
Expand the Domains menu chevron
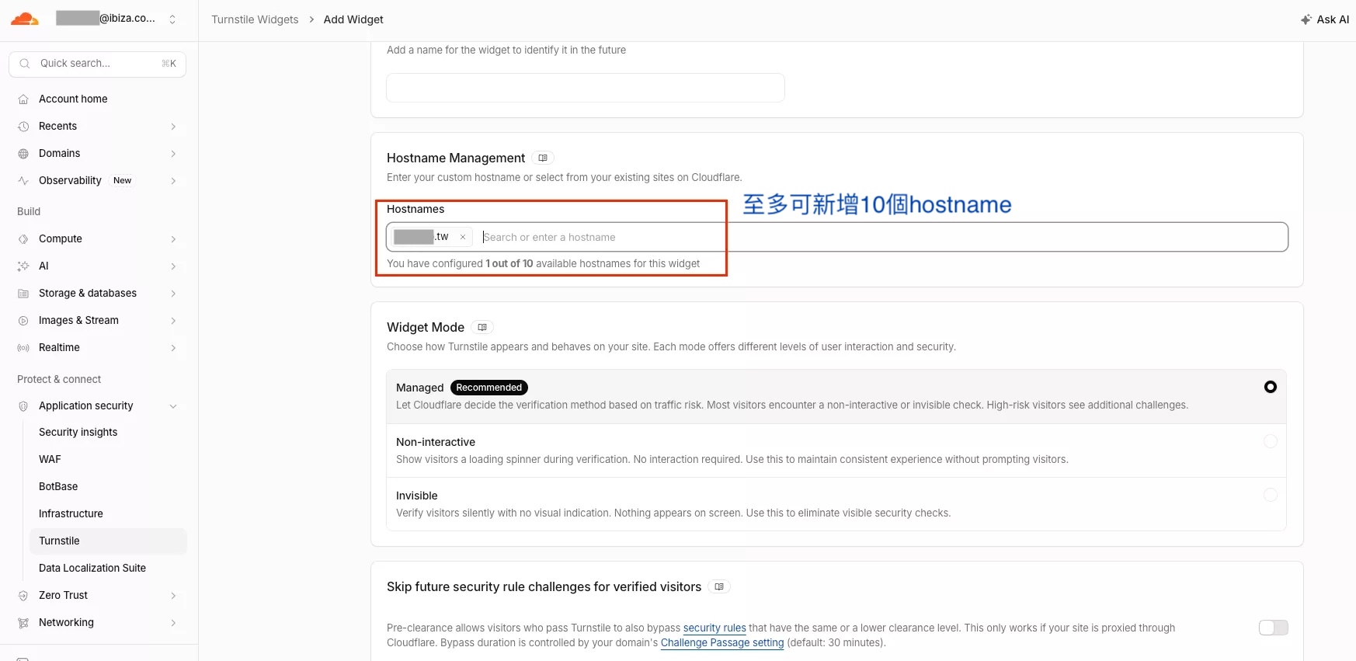173,154
